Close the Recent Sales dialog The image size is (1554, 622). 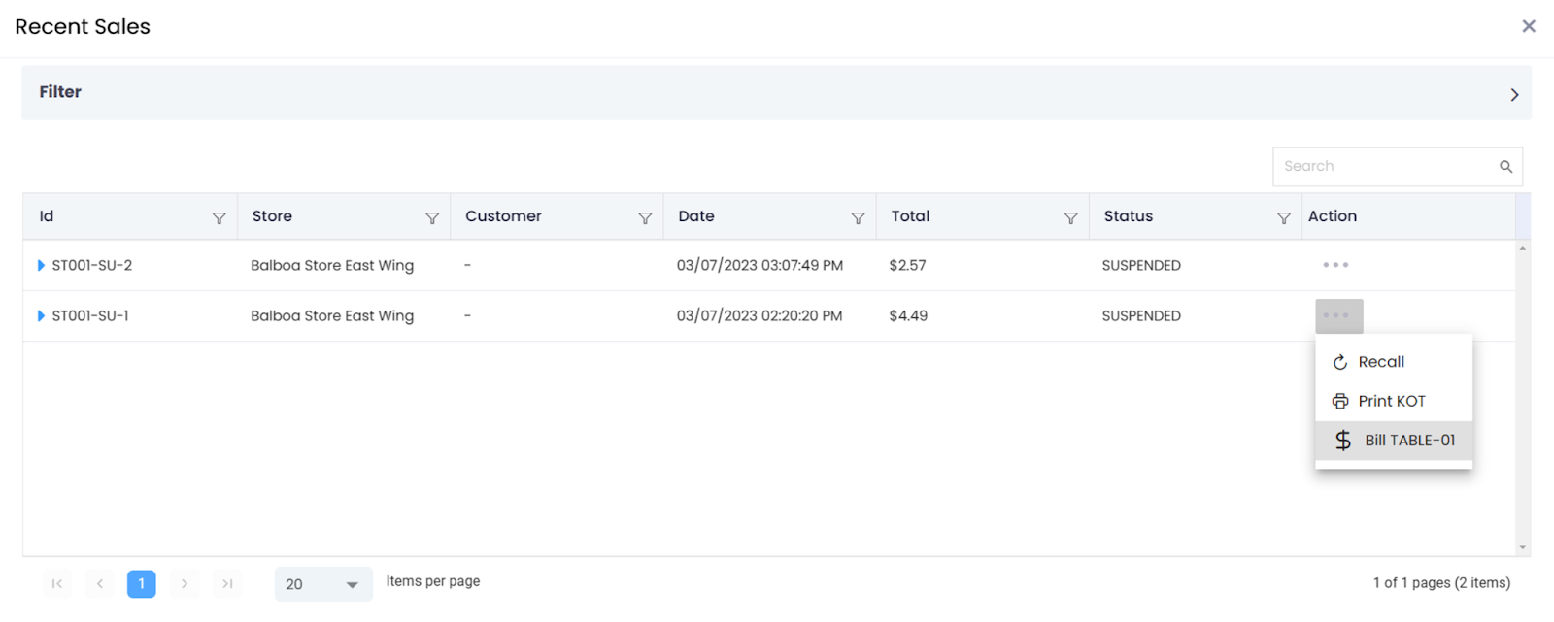pyautogui.click(x=1528, y=26)
